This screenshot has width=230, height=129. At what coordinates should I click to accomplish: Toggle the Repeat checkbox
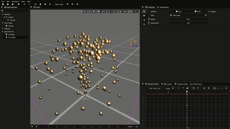(209, 11)
